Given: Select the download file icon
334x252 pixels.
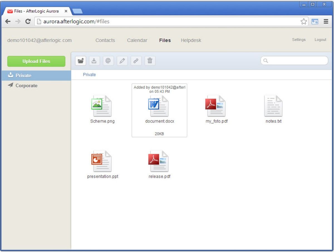Looking at the screenshot, I should click(x=94, y=61).
